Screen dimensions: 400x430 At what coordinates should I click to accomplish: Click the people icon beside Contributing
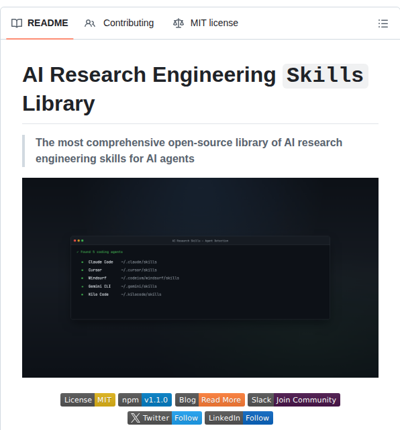pos(90,23)
